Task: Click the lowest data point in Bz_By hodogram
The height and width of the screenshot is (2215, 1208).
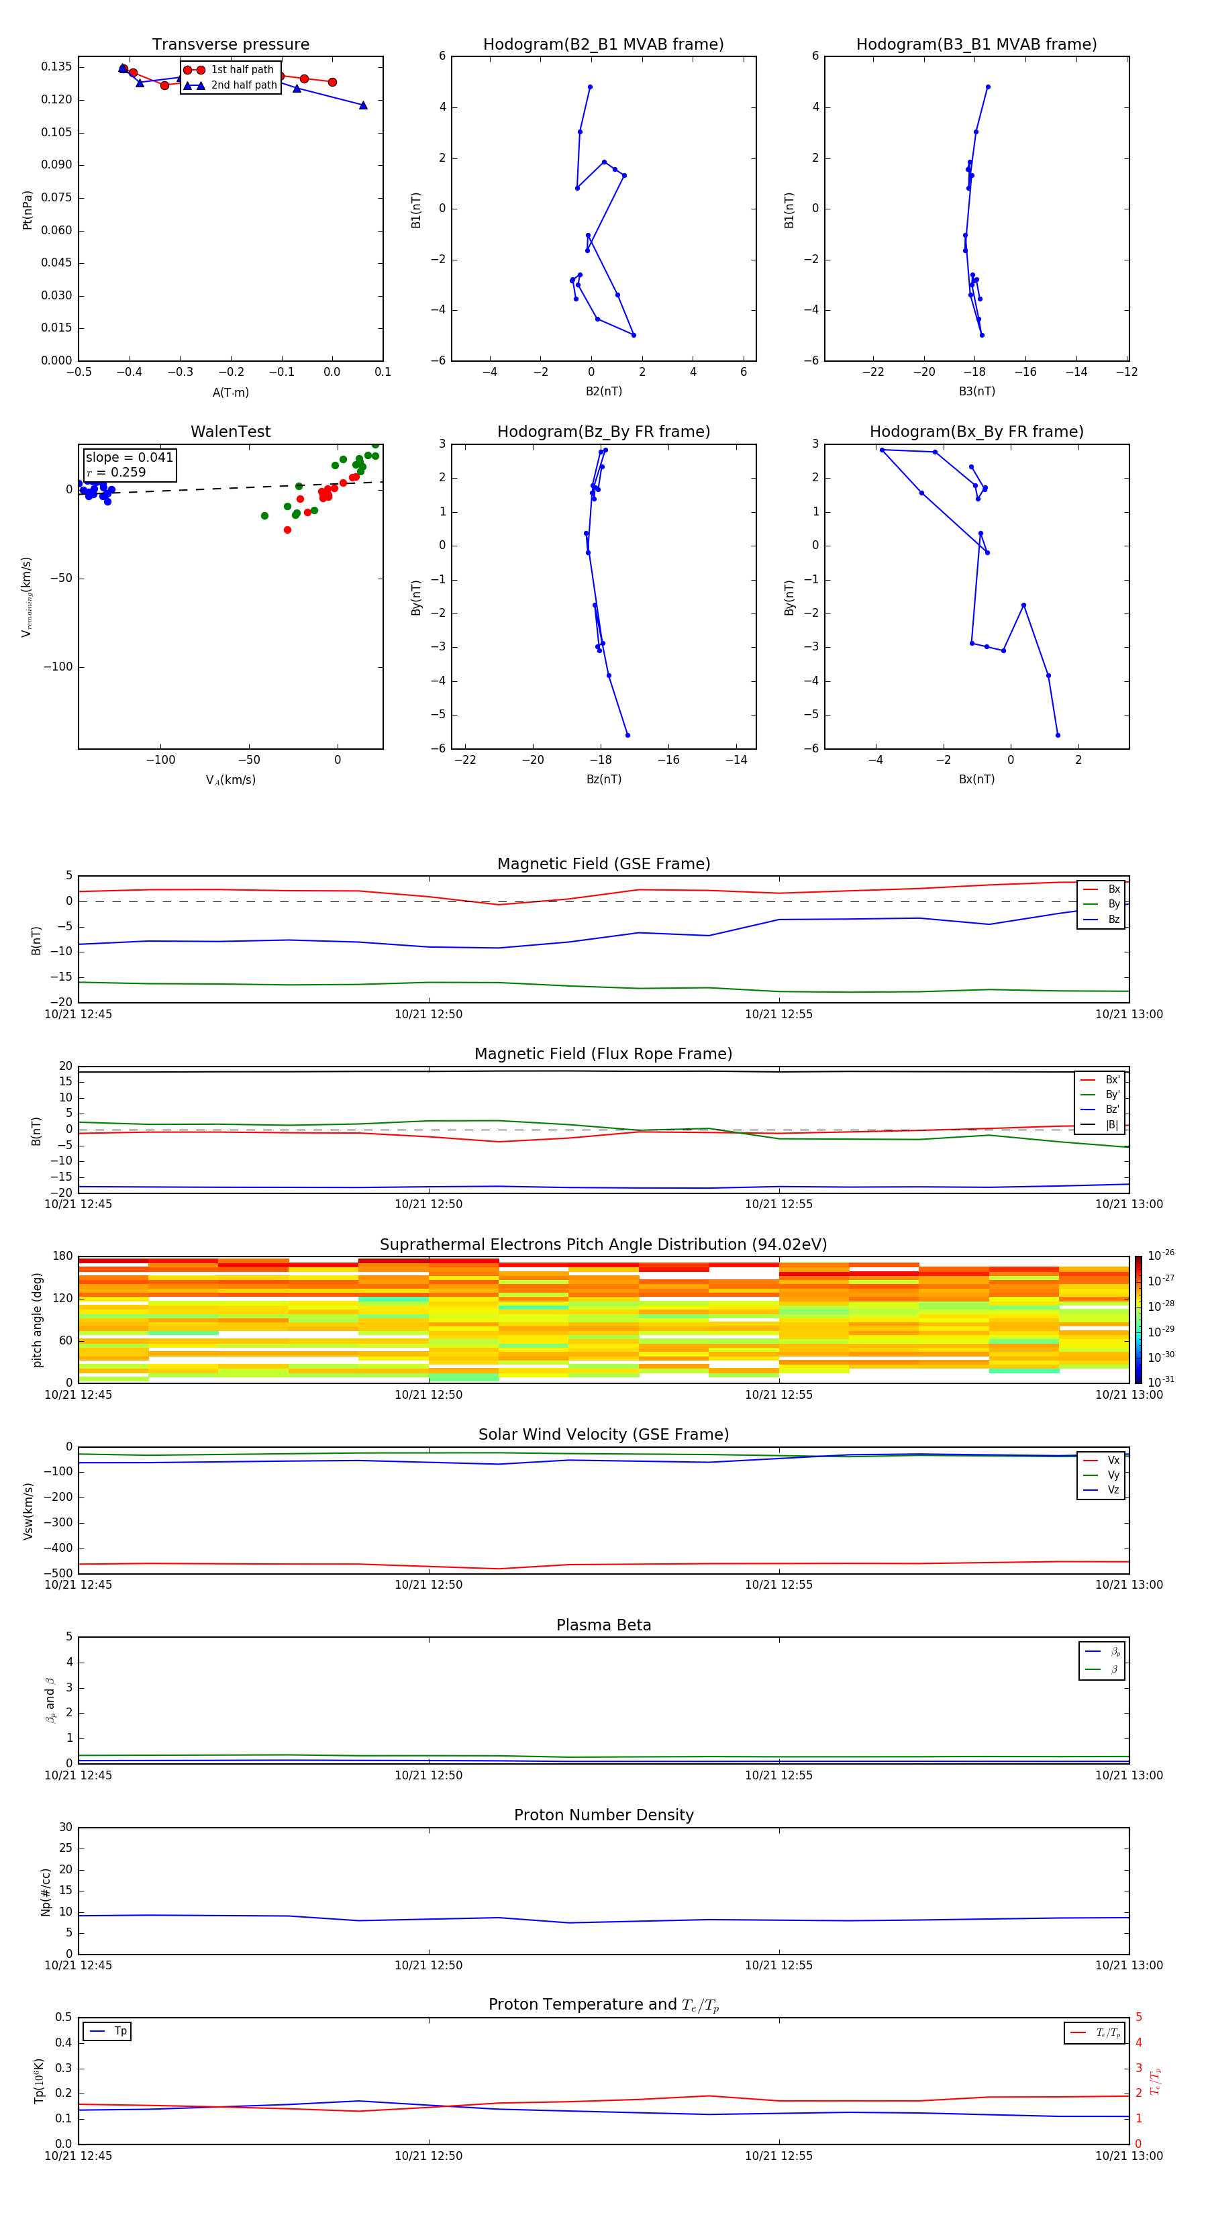Action: pos(627,735)
